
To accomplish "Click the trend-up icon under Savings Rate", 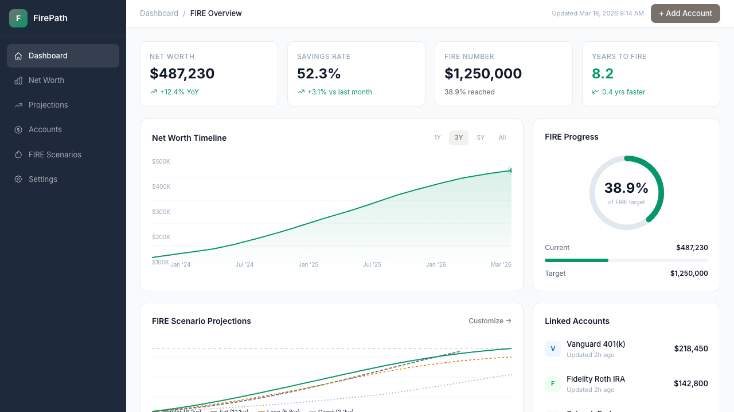I will tap(301, 92).
